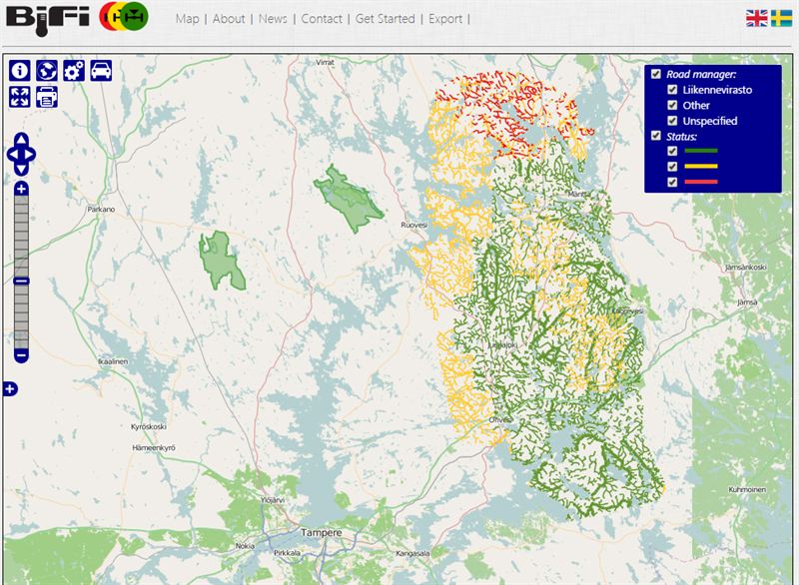799x585 pixels.
Task: Select the car vehicle icon
Action: tap(100, 71)
